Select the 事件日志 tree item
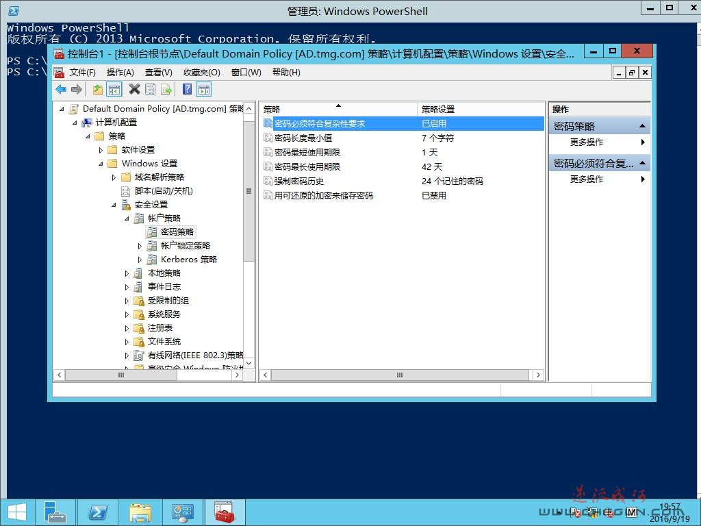Image resolution: width=701 pixels, height=526 pixels. 164,287
